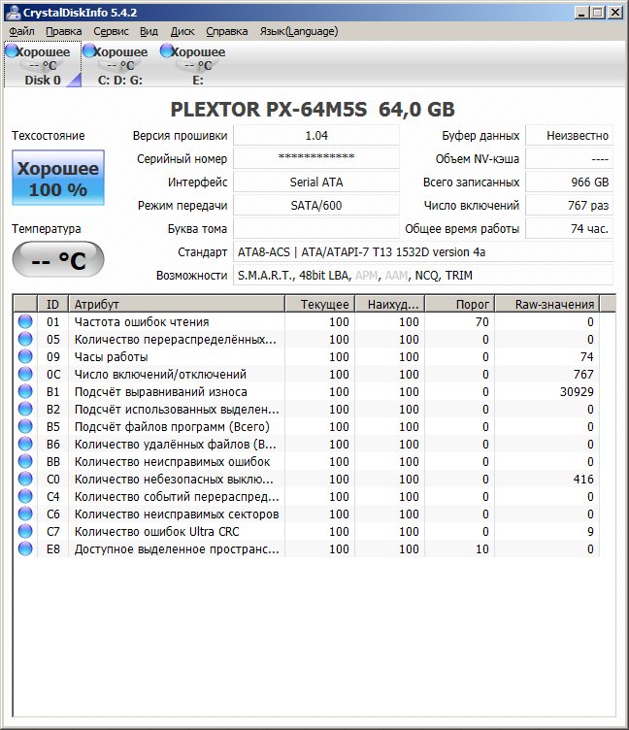
Task: Click the masked serial number field
Action: click(316, 159)
